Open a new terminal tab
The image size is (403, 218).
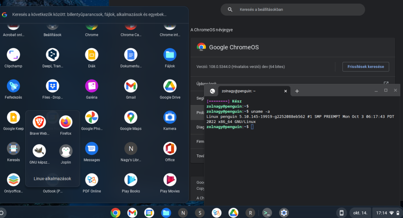click(x=297, y=91)
